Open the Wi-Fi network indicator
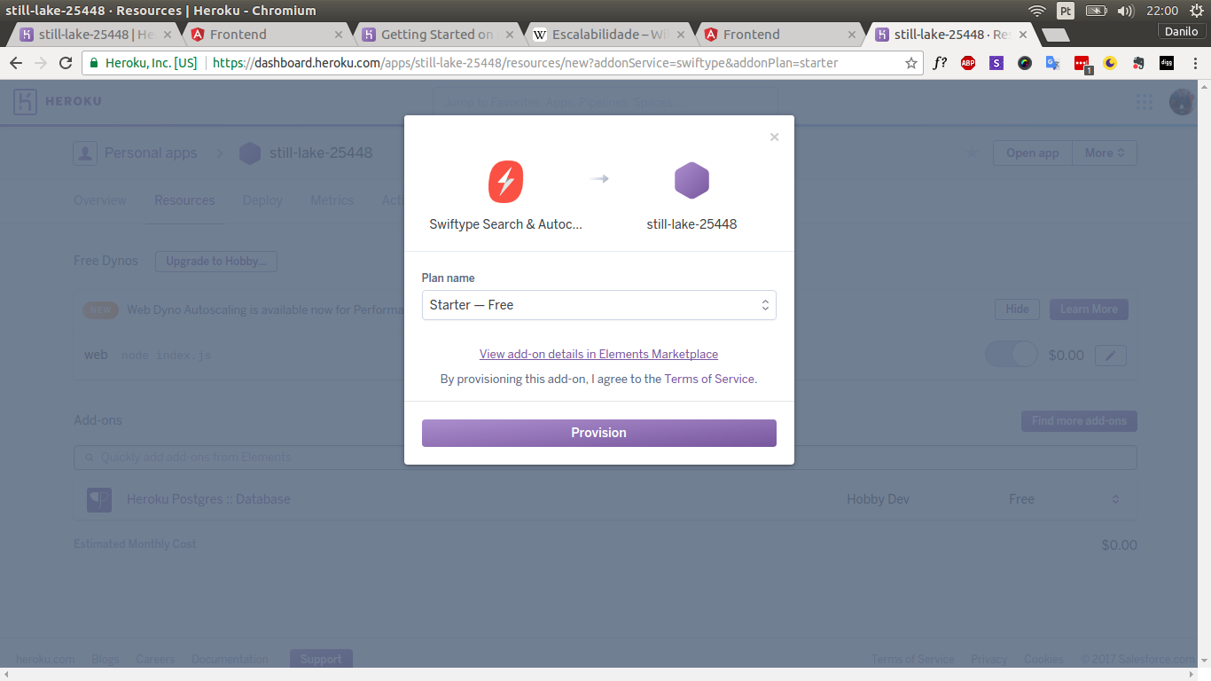The height and width of the screenshot is (681, 1211). [x=1037, y=11]
